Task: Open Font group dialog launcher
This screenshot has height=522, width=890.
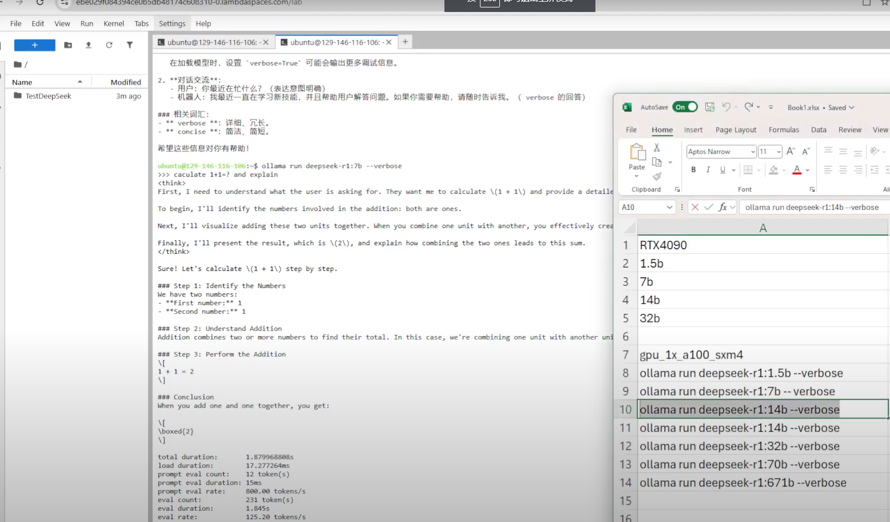Action: (812, 189)
